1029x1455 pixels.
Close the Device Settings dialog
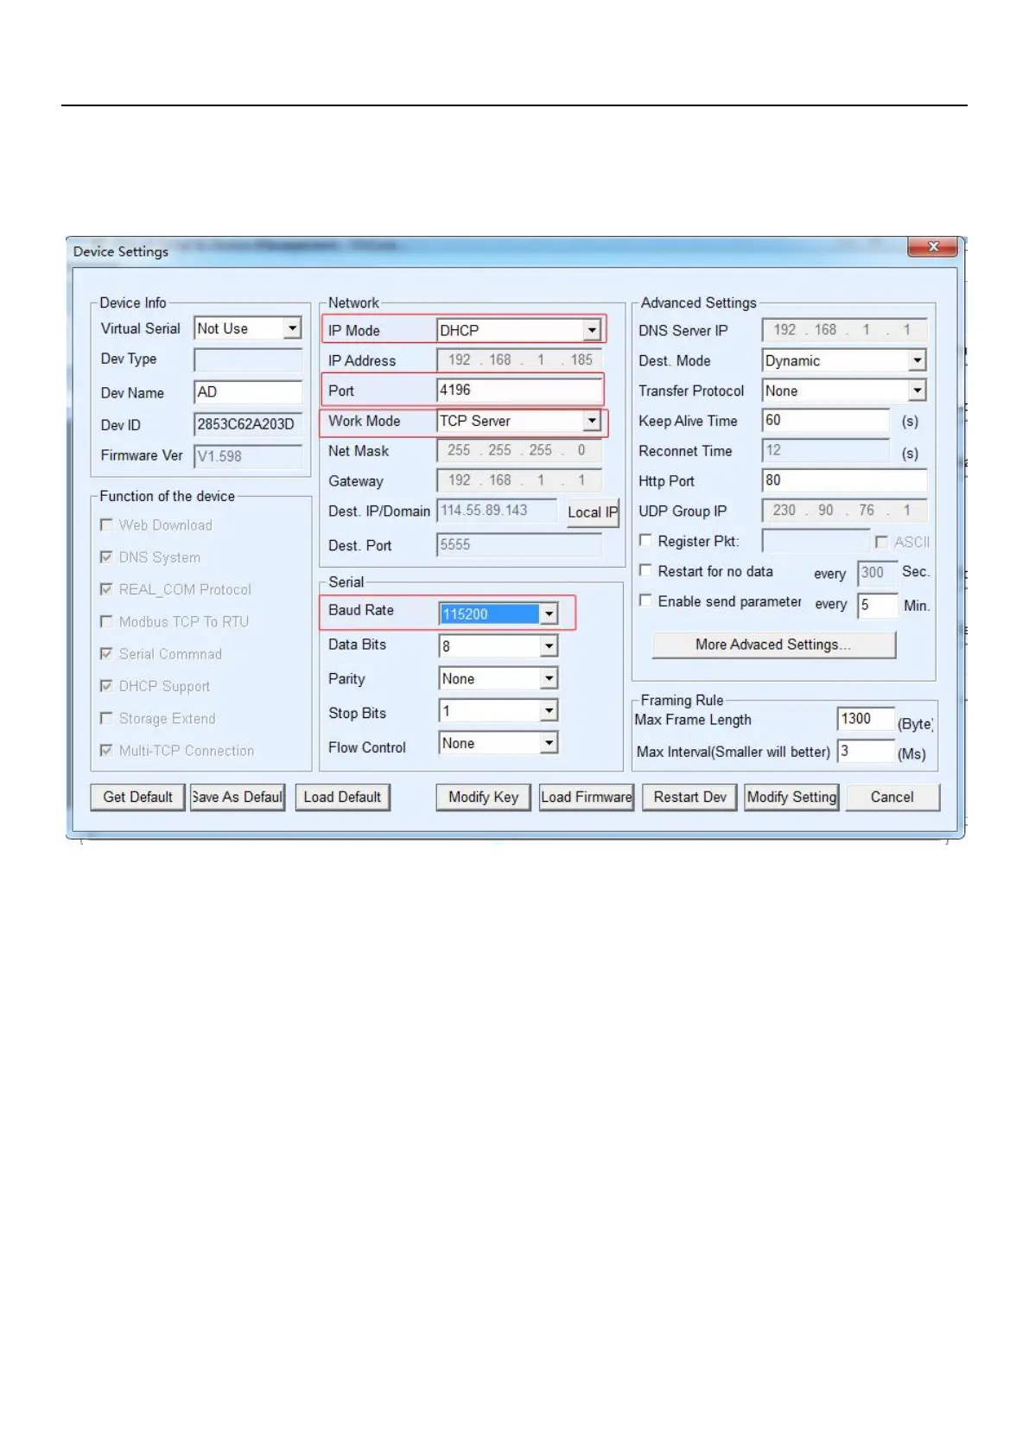click(x=932, y=247)
